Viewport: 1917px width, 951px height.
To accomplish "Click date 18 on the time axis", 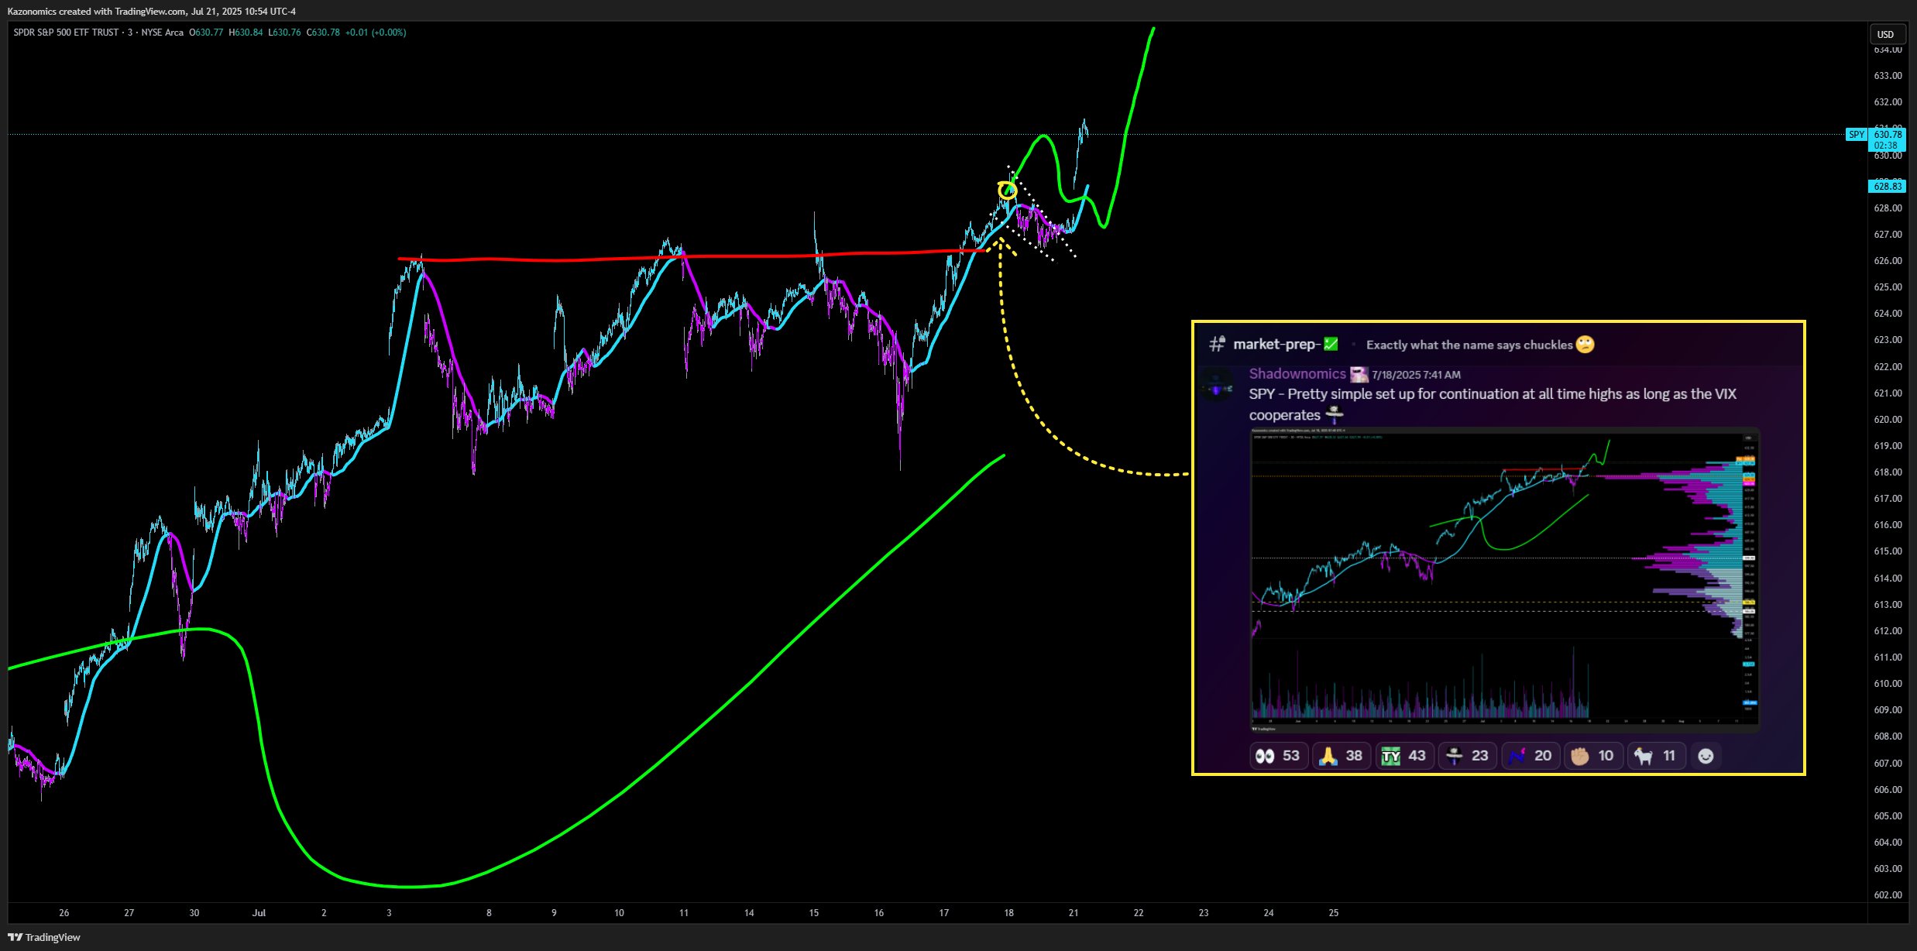I will pos(1008,913).
